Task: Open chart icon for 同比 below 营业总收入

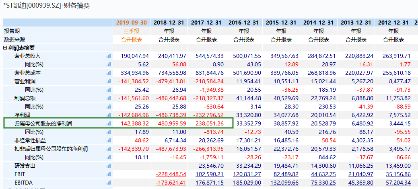Action: coord(109,64)
